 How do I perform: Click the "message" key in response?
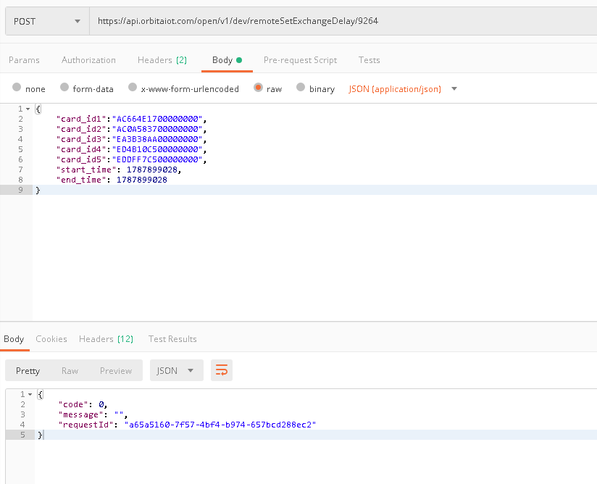80,414
